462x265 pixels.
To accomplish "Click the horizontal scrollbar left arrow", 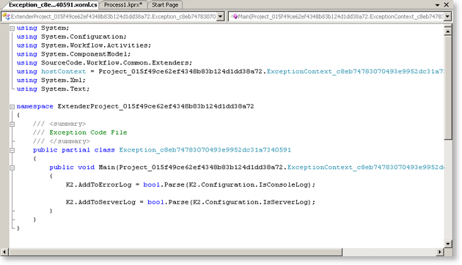I will [4, 252].
